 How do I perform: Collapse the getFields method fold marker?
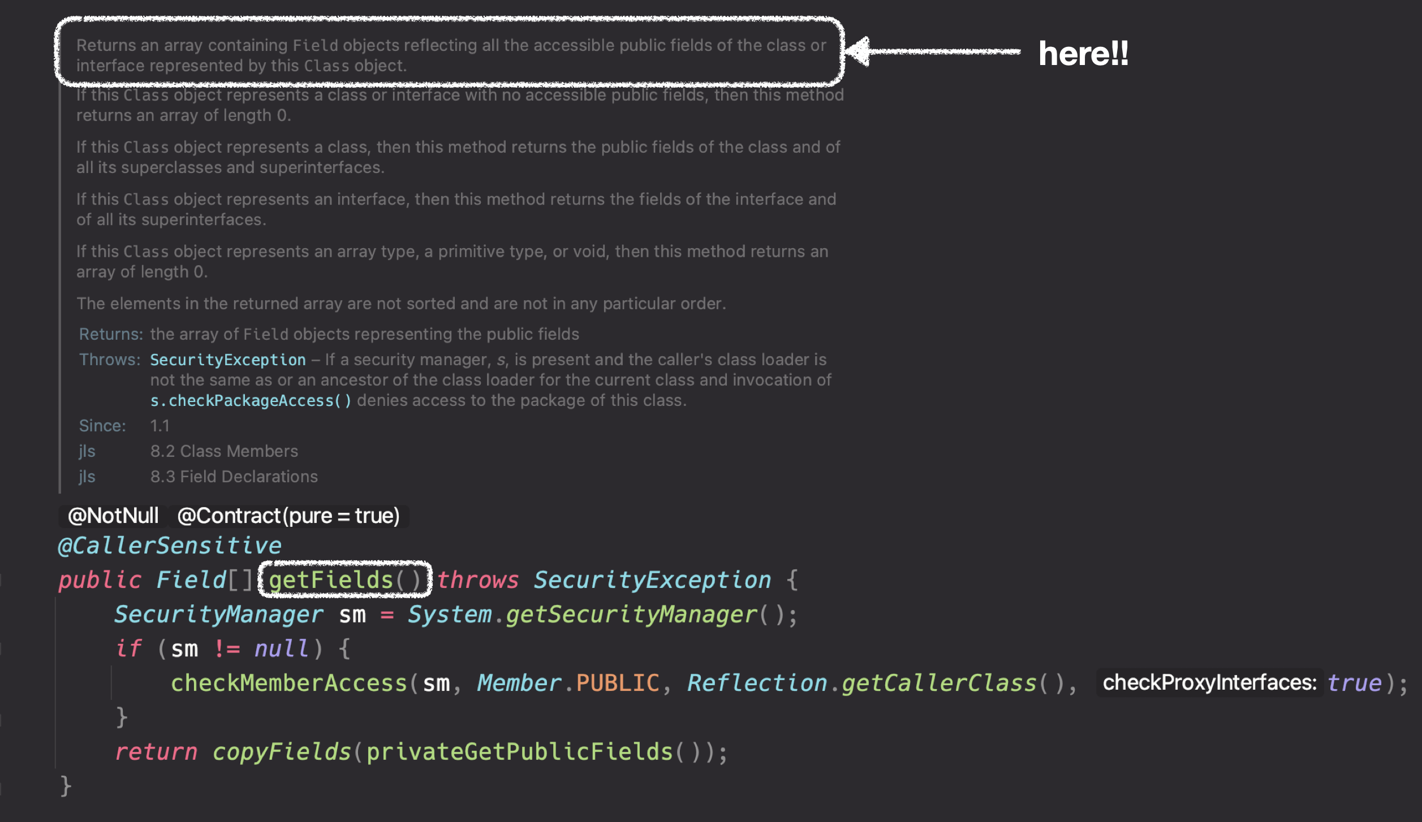(2, 580)
